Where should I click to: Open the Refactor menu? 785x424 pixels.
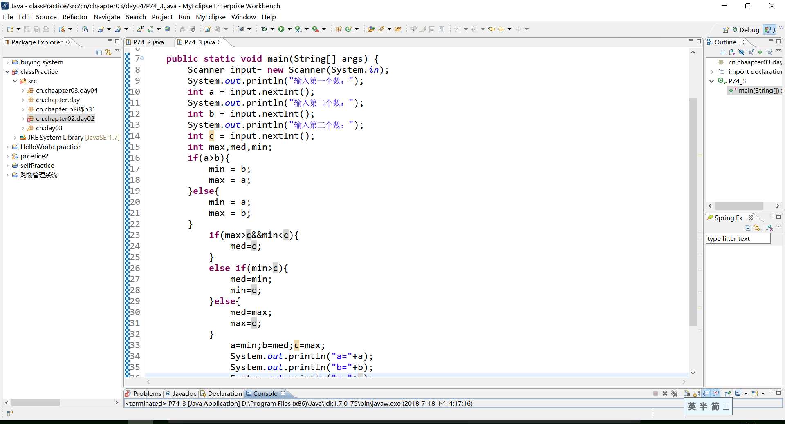pos(75,17)
